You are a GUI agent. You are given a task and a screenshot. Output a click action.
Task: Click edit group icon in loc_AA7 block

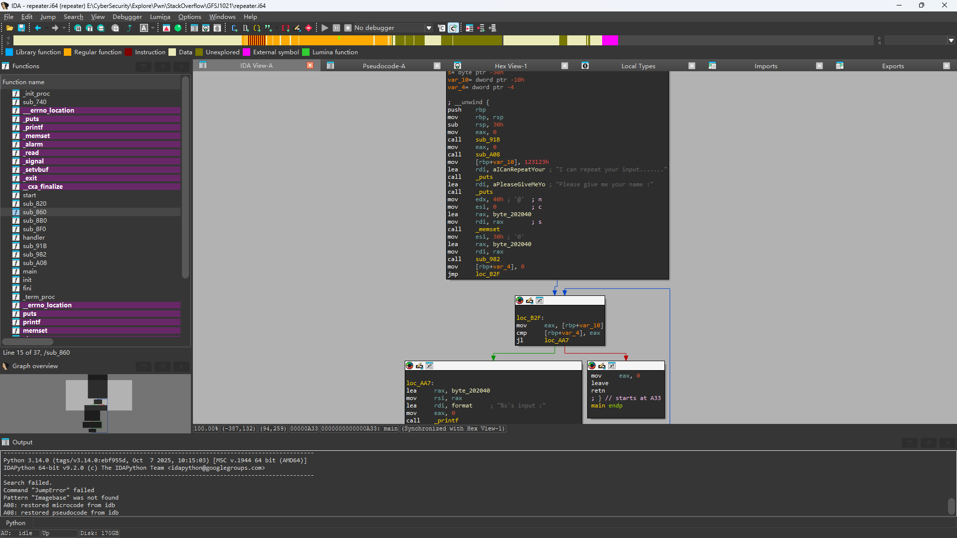pyautogui.click(x=420, y=366)
